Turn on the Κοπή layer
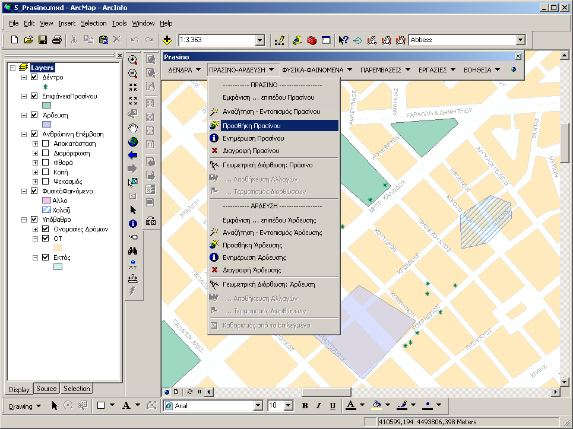573x429 pixels. 46,172
